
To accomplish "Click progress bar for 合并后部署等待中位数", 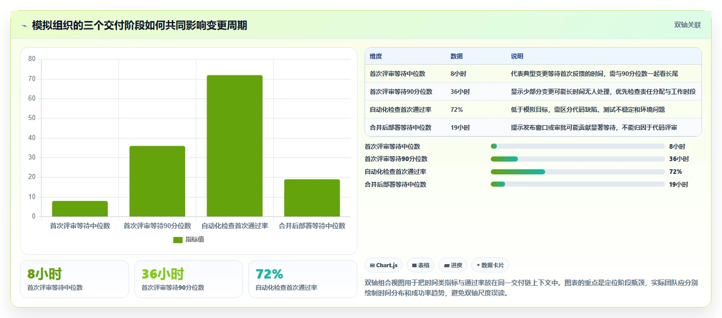I will coord(578,185).
